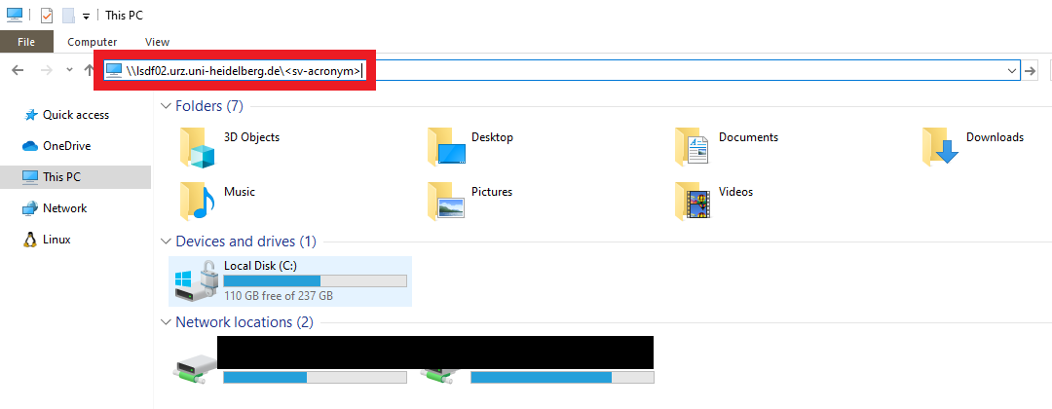
Task: Collapse the Folders (7) section
Action: (165, 105)
